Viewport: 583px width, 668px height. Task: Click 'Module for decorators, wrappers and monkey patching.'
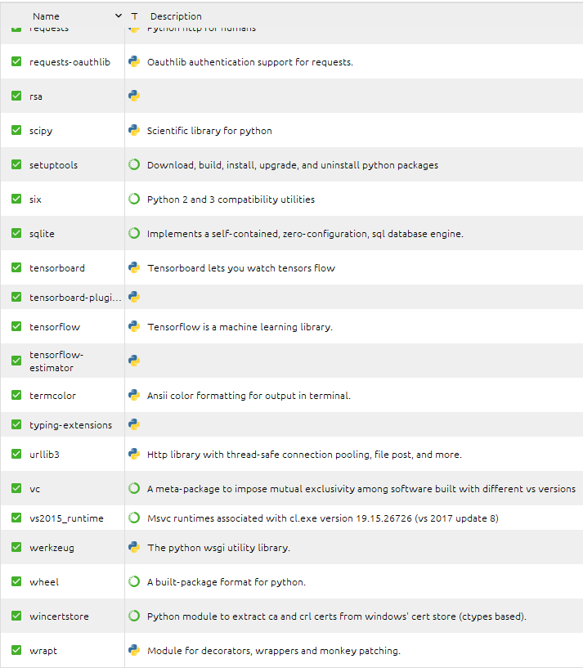click(x=274, y=651)
